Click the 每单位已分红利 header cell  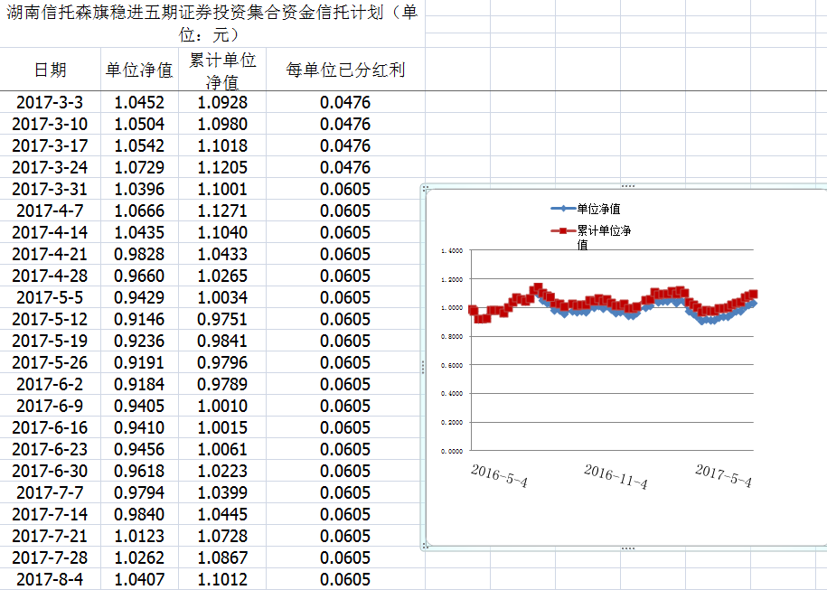(345, 70)
